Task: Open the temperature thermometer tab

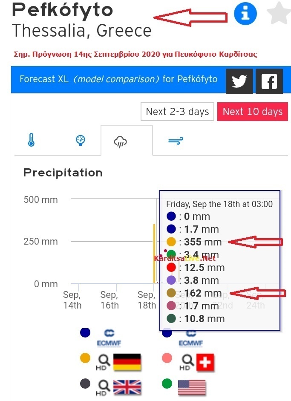Action: (x=31, y=140)
